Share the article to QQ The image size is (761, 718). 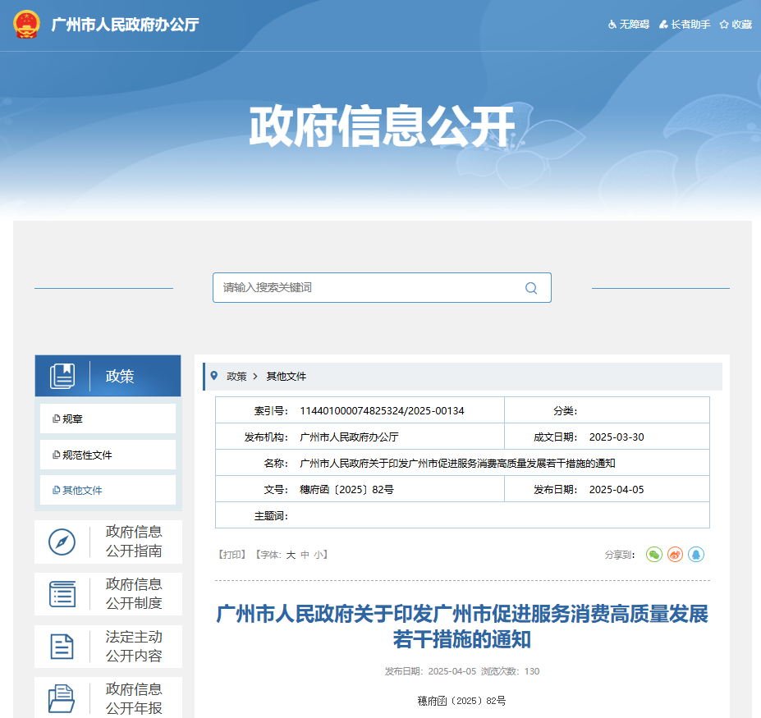pos(696,555)
